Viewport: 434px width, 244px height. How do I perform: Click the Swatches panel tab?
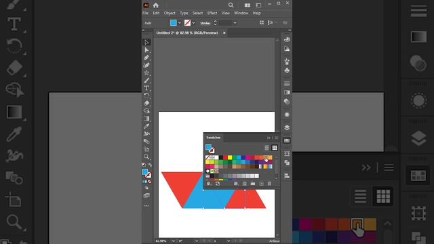(x=214, y=138)
